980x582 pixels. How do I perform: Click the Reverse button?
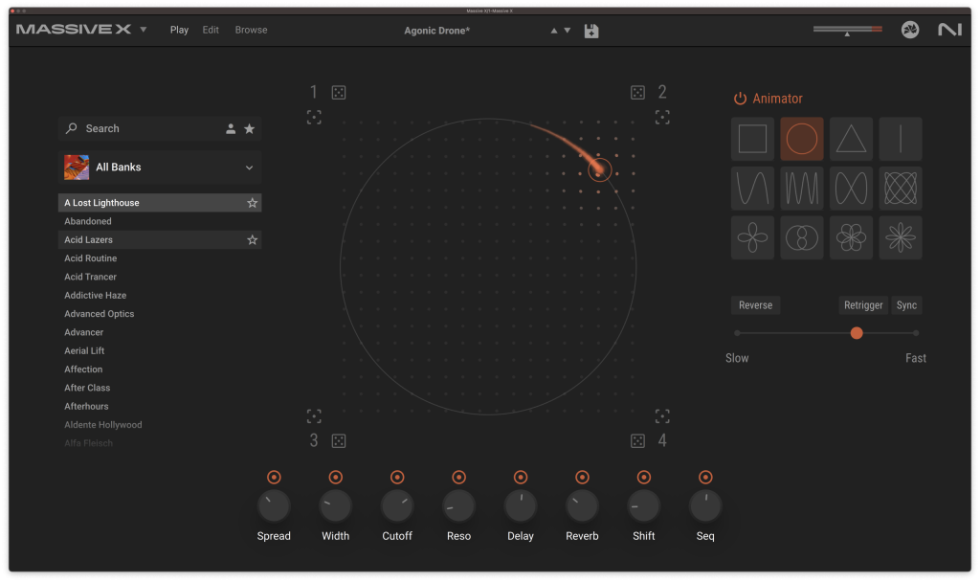[x=756, y=305]
